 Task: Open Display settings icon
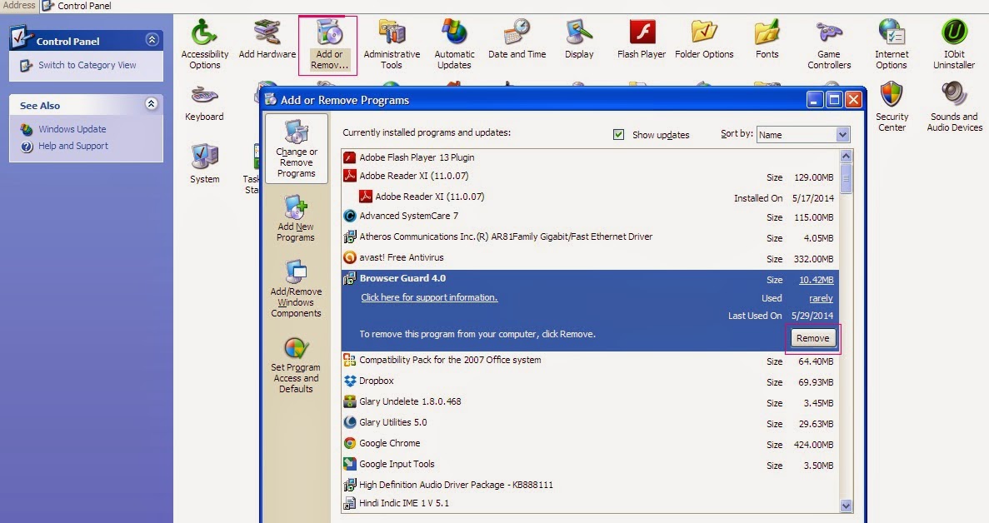(x=579, y=39)
